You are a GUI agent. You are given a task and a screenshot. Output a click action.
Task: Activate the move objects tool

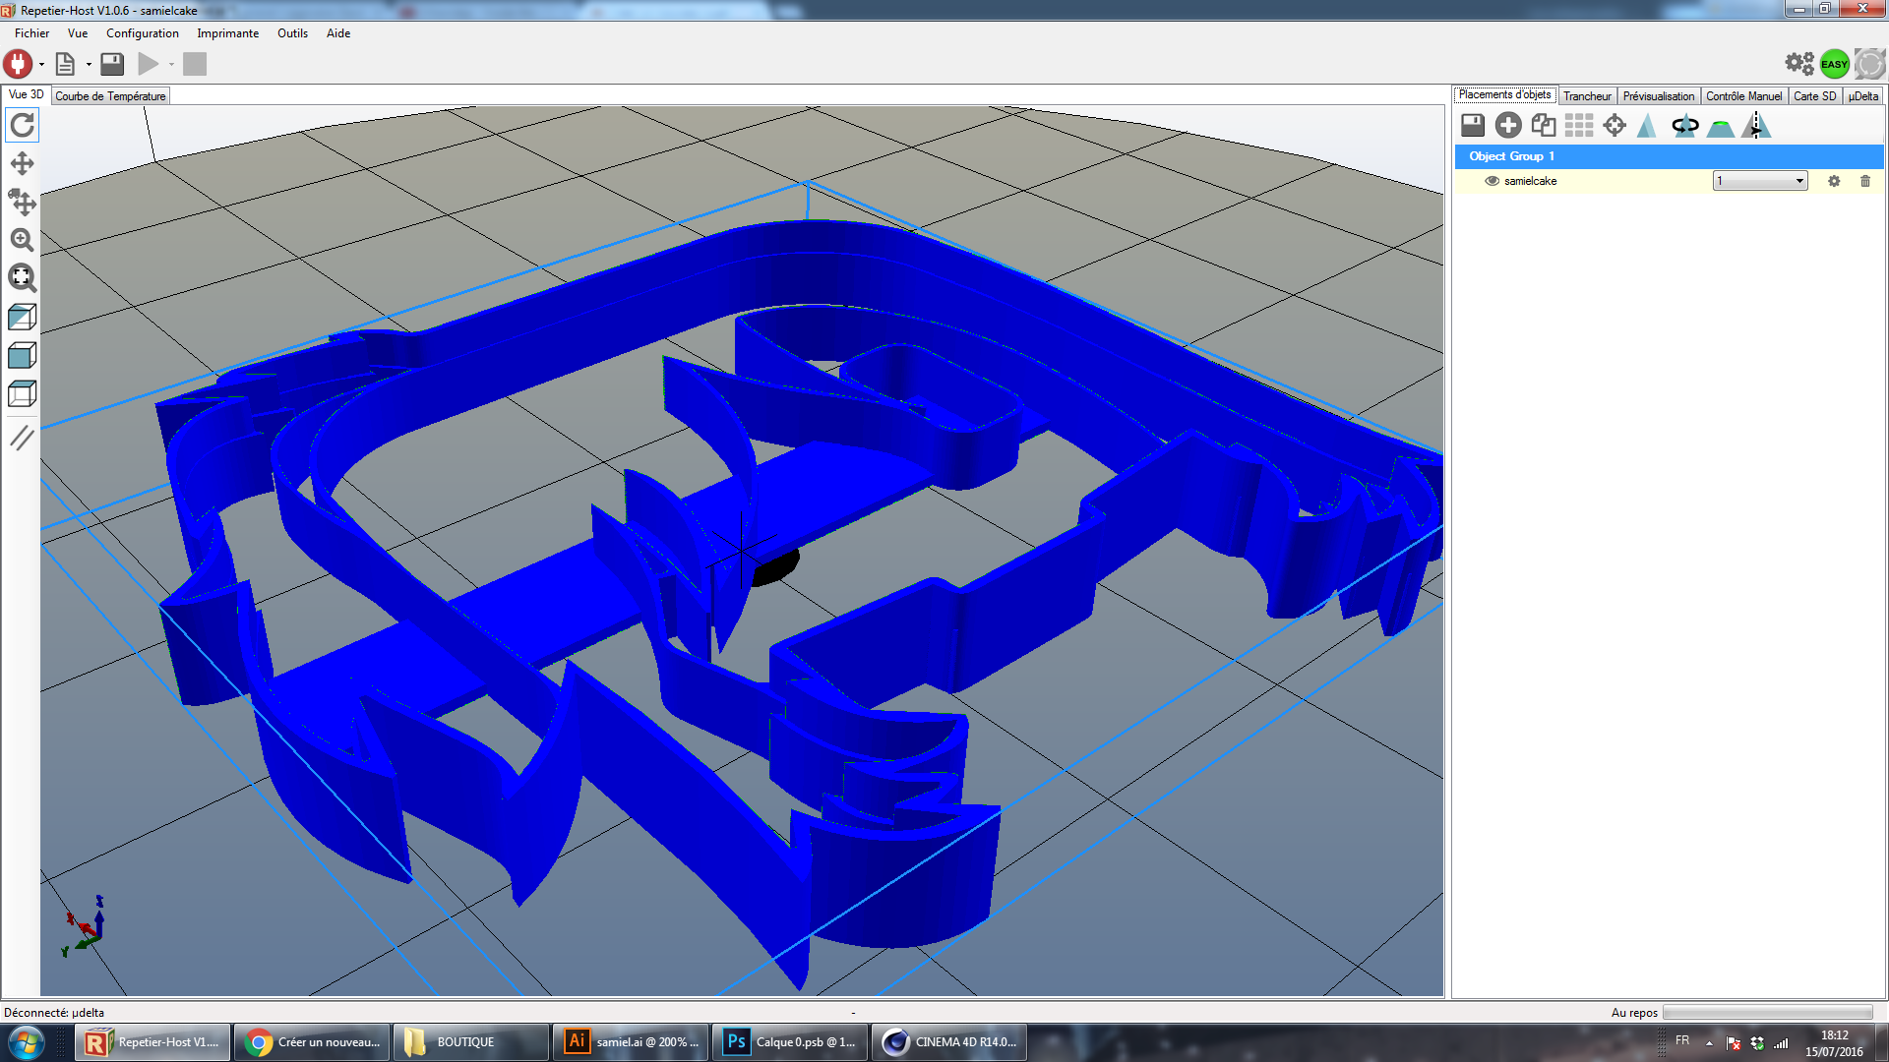tap(22, 203)
